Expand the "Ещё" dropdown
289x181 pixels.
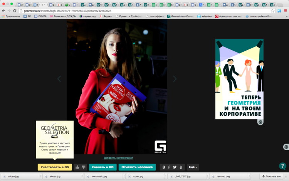[x=193, y=167]
